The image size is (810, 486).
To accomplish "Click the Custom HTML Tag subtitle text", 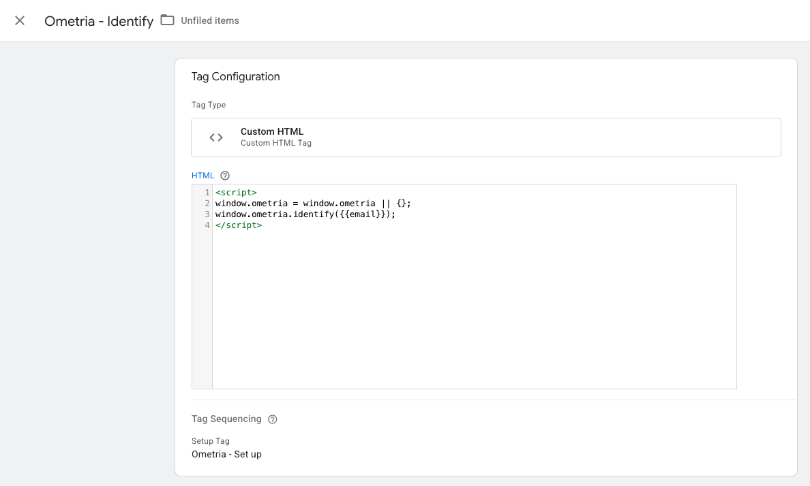I will click(276, 143).
